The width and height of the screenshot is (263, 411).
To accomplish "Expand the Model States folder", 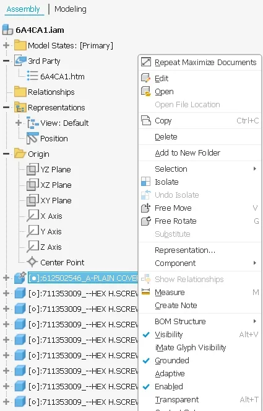I will coord(6,45).
